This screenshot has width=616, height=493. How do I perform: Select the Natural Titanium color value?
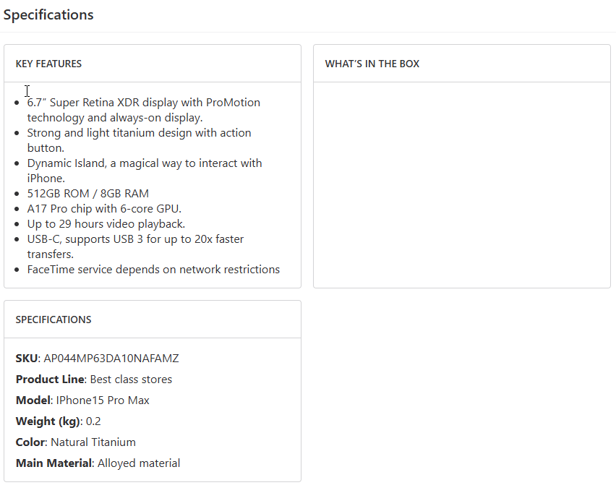point(93,442)
